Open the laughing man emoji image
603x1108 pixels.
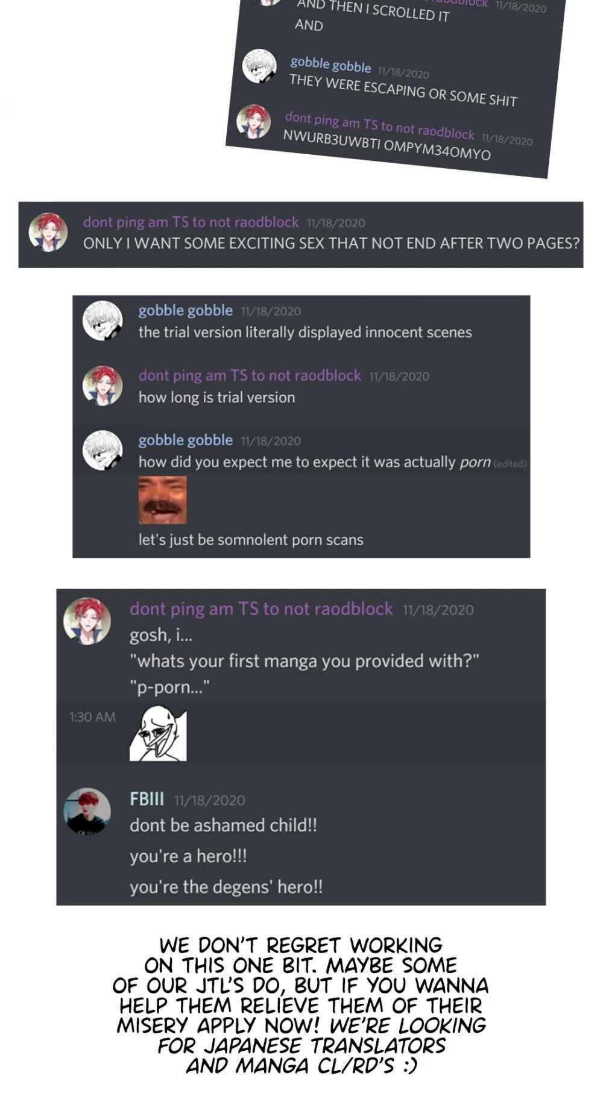[x=162, y=500]
